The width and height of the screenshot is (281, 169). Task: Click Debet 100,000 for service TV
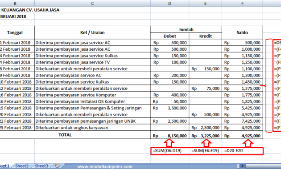(169, 62)
